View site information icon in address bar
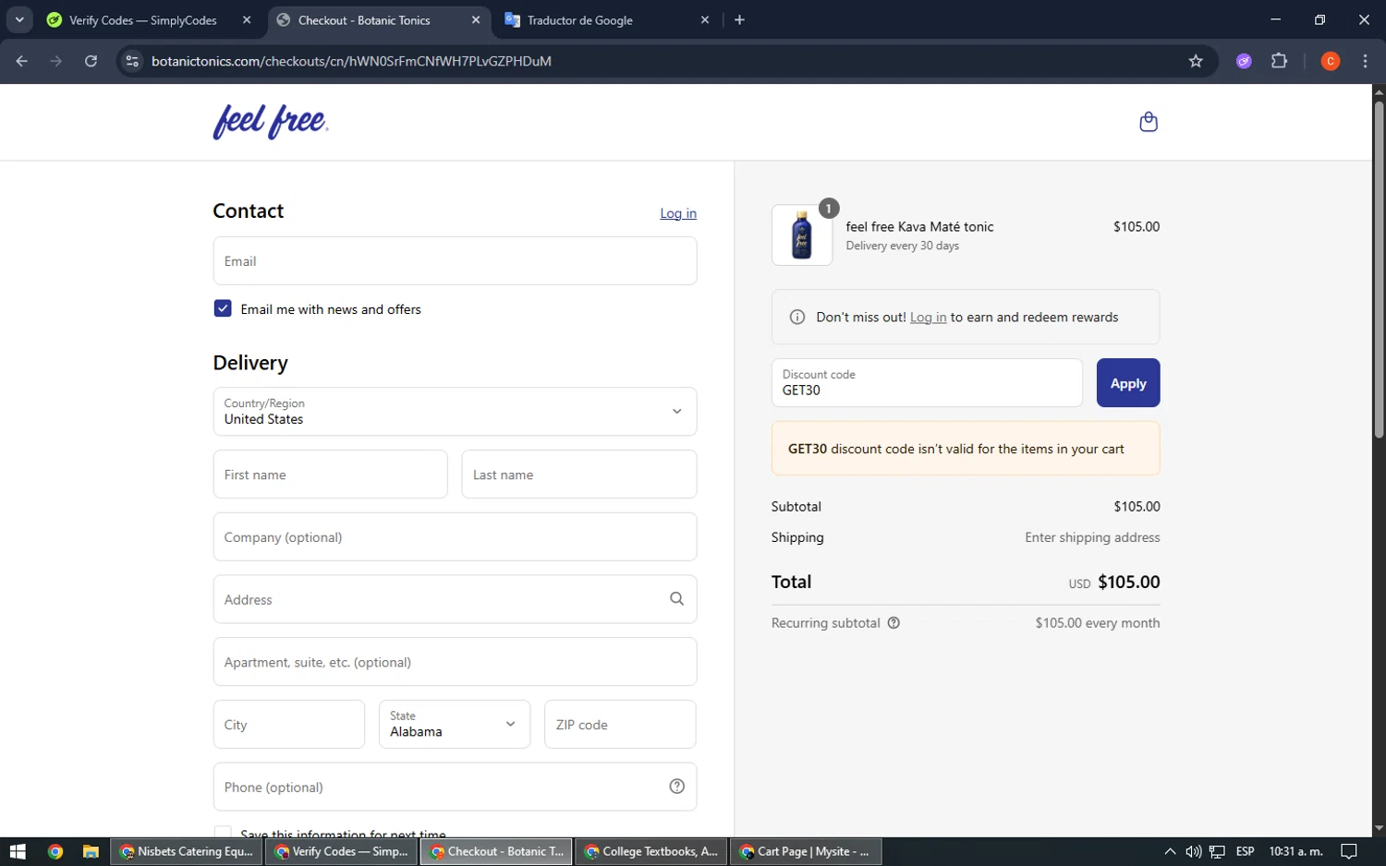 [132, 61]
